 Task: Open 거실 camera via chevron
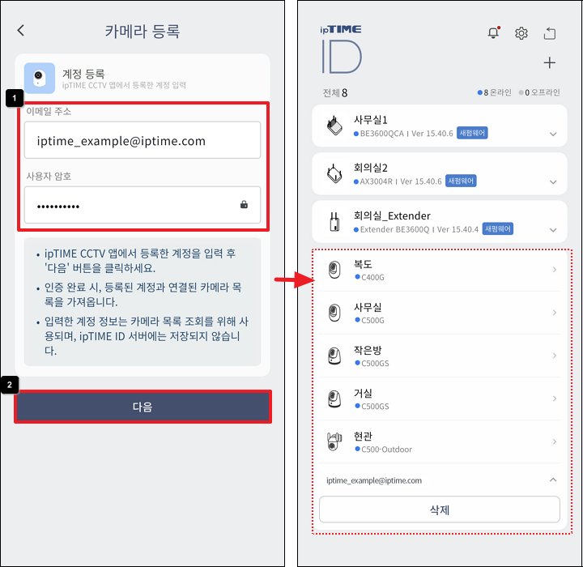point(555,399)
